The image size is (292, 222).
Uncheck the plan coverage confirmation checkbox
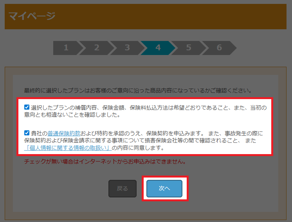tap(27, 107)
